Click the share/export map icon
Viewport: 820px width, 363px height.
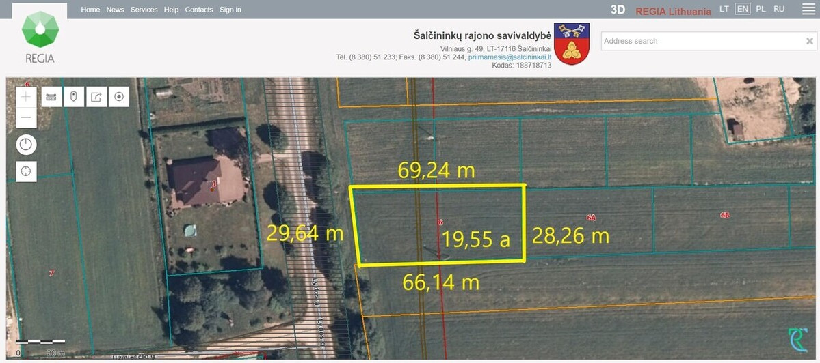pyautogui.click(x=96, y=97)
